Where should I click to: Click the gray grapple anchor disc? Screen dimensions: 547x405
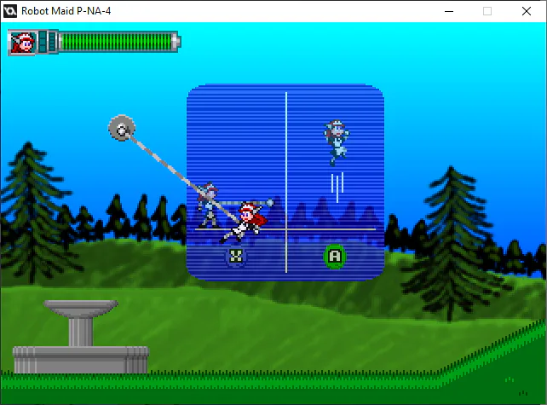pyautogui.click(x=121, y=128)
